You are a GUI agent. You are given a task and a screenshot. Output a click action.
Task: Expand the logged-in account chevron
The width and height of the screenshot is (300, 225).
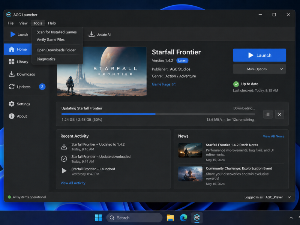[x=289, y=197]
